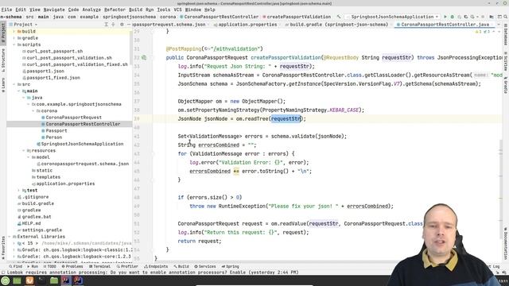Select curl_post_passport.sh file
509x286 pixels.
pyautogui.click(x=55, y=51)
